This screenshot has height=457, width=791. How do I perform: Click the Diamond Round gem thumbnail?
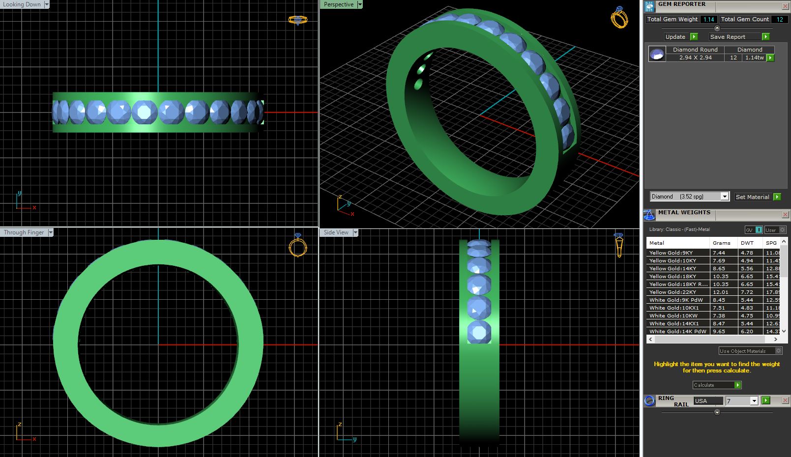coord(657,54)
